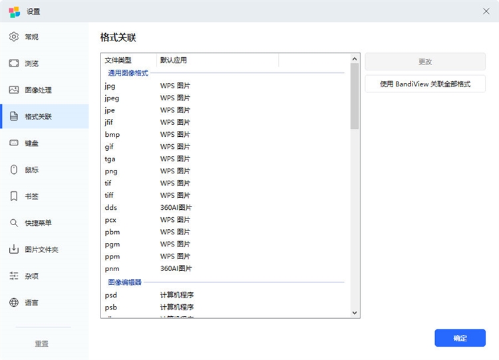
Task: Click the 常规 gear icon
Action: point(14,37)
